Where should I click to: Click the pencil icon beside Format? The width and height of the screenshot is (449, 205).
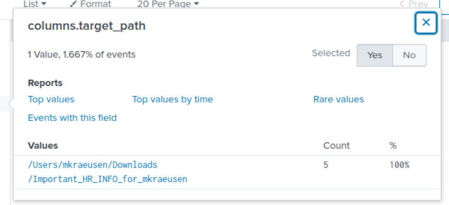pyautogui.click(x=74, y=4)
